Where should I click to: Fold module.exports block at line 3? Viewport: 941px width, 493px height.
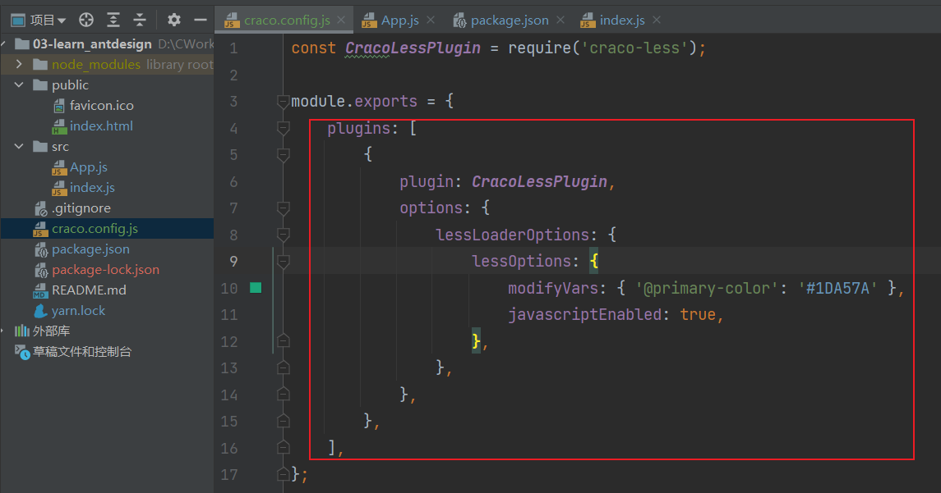tap(284, 102)
